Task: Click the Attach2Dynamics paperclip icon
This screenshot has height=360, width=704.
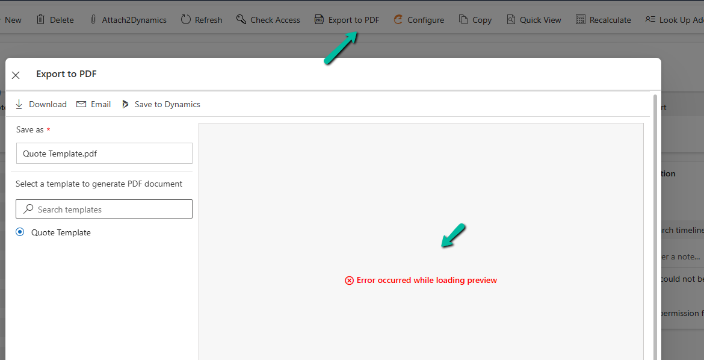Action: tap(93, 19)
